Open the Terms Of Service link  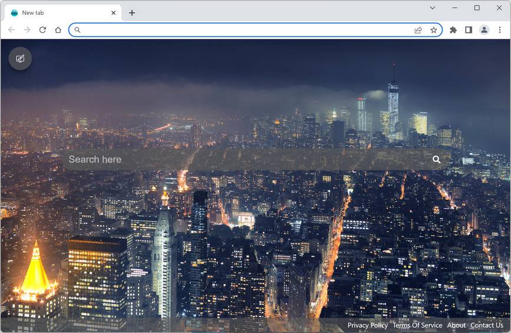[x=417, y=325]
